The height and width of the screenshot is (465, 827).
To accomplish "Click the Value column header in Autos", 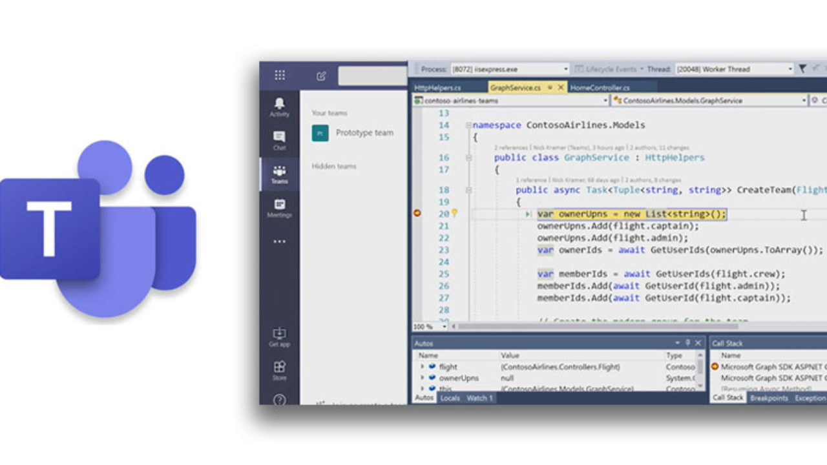I will pyautogui.click(x=510, y=355).
